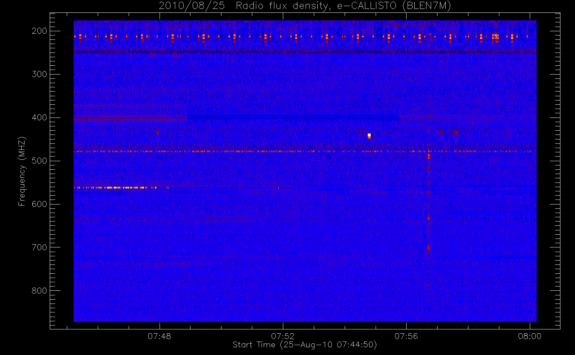
Task: Click the "Start Time (25-Aug-10 07:44:50)" label
Action: [x=305, y=345]
